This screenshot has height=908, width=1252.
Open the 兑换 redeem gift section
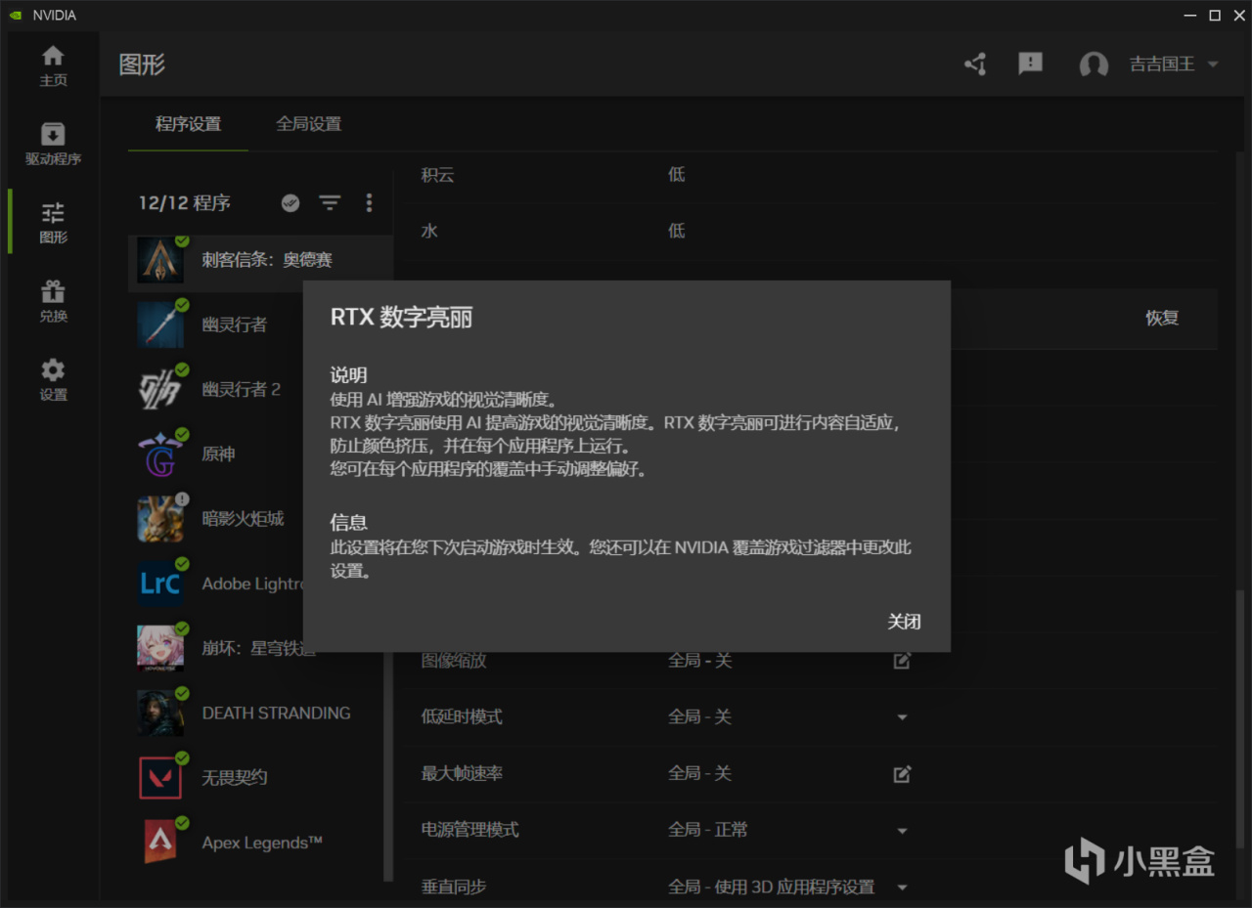point(53,301)
